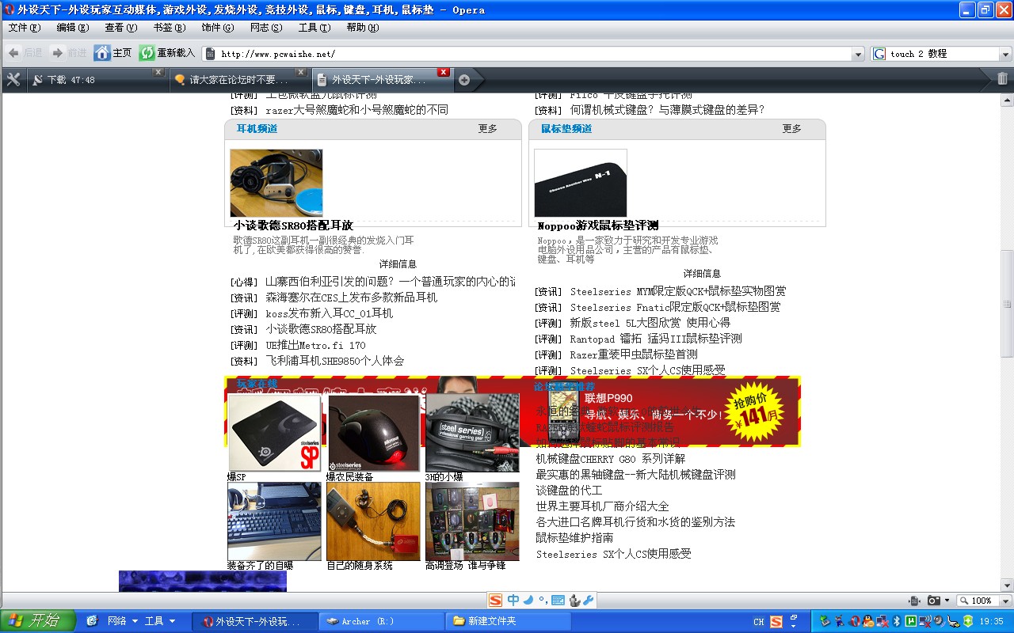Click the Home (主页) house icon
This screenshot has width=1014, height=633.
[x=102, y=53]
